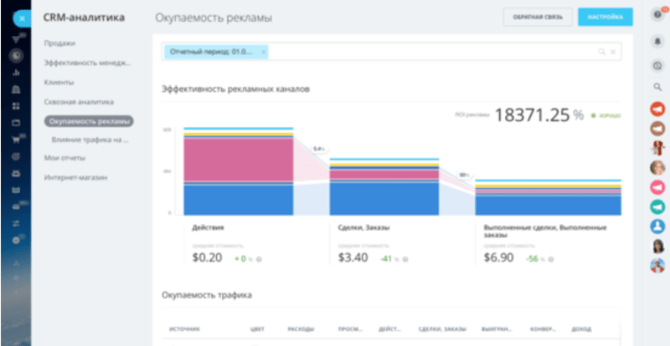Click the clock history icon in right panel

click(x=657, y=65)
